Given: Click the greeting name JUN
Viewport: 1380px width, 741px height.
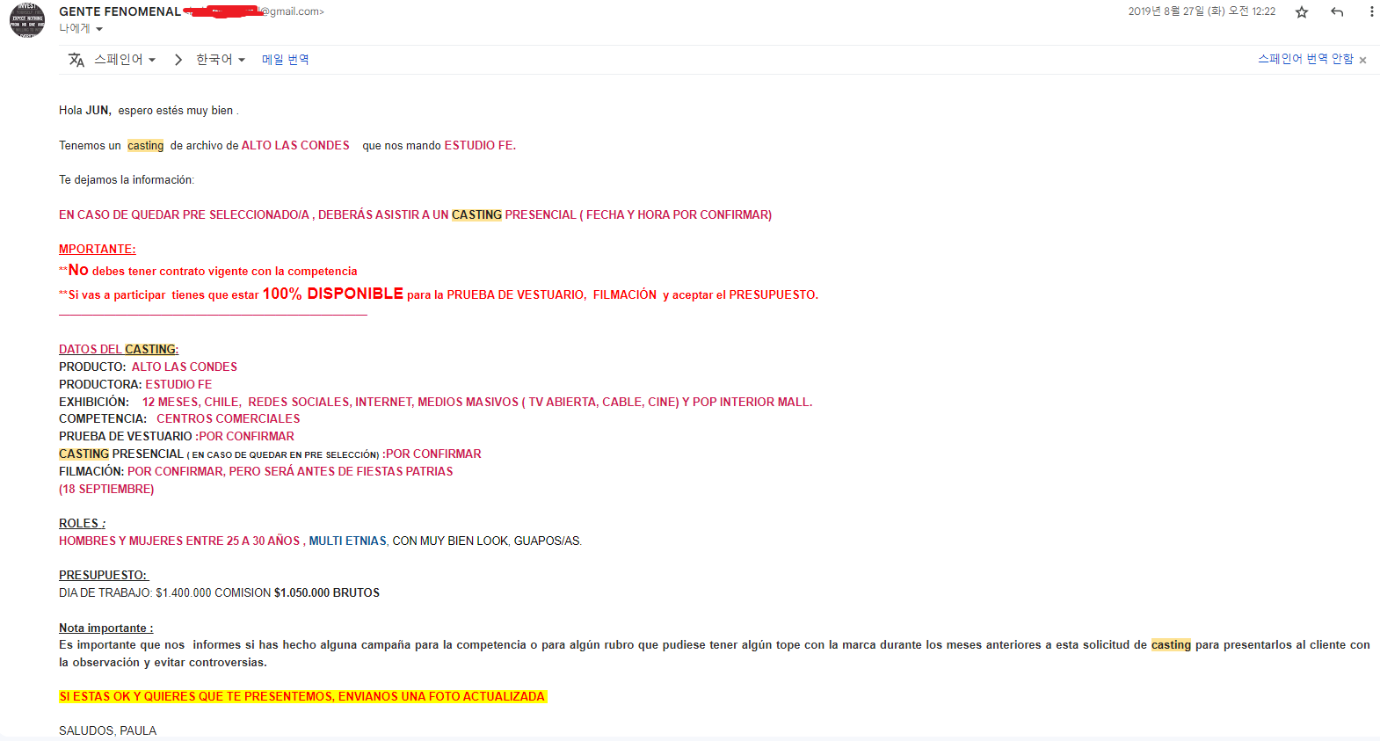Looking at the screenshot, I should [98, 111].
